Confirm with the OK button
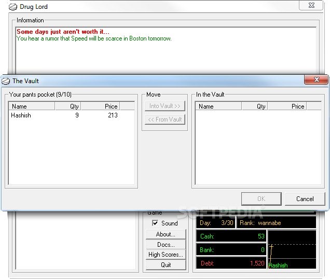Image resolution: width=330 pixels, height=279 pixels. coord(261,198)
